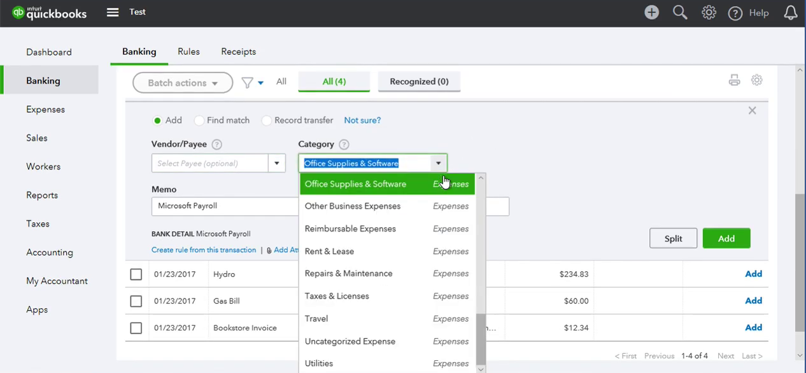Viewport: 806px width, 373px height.
Task: Switch to the Rules tab
Action: click(188, 52)
